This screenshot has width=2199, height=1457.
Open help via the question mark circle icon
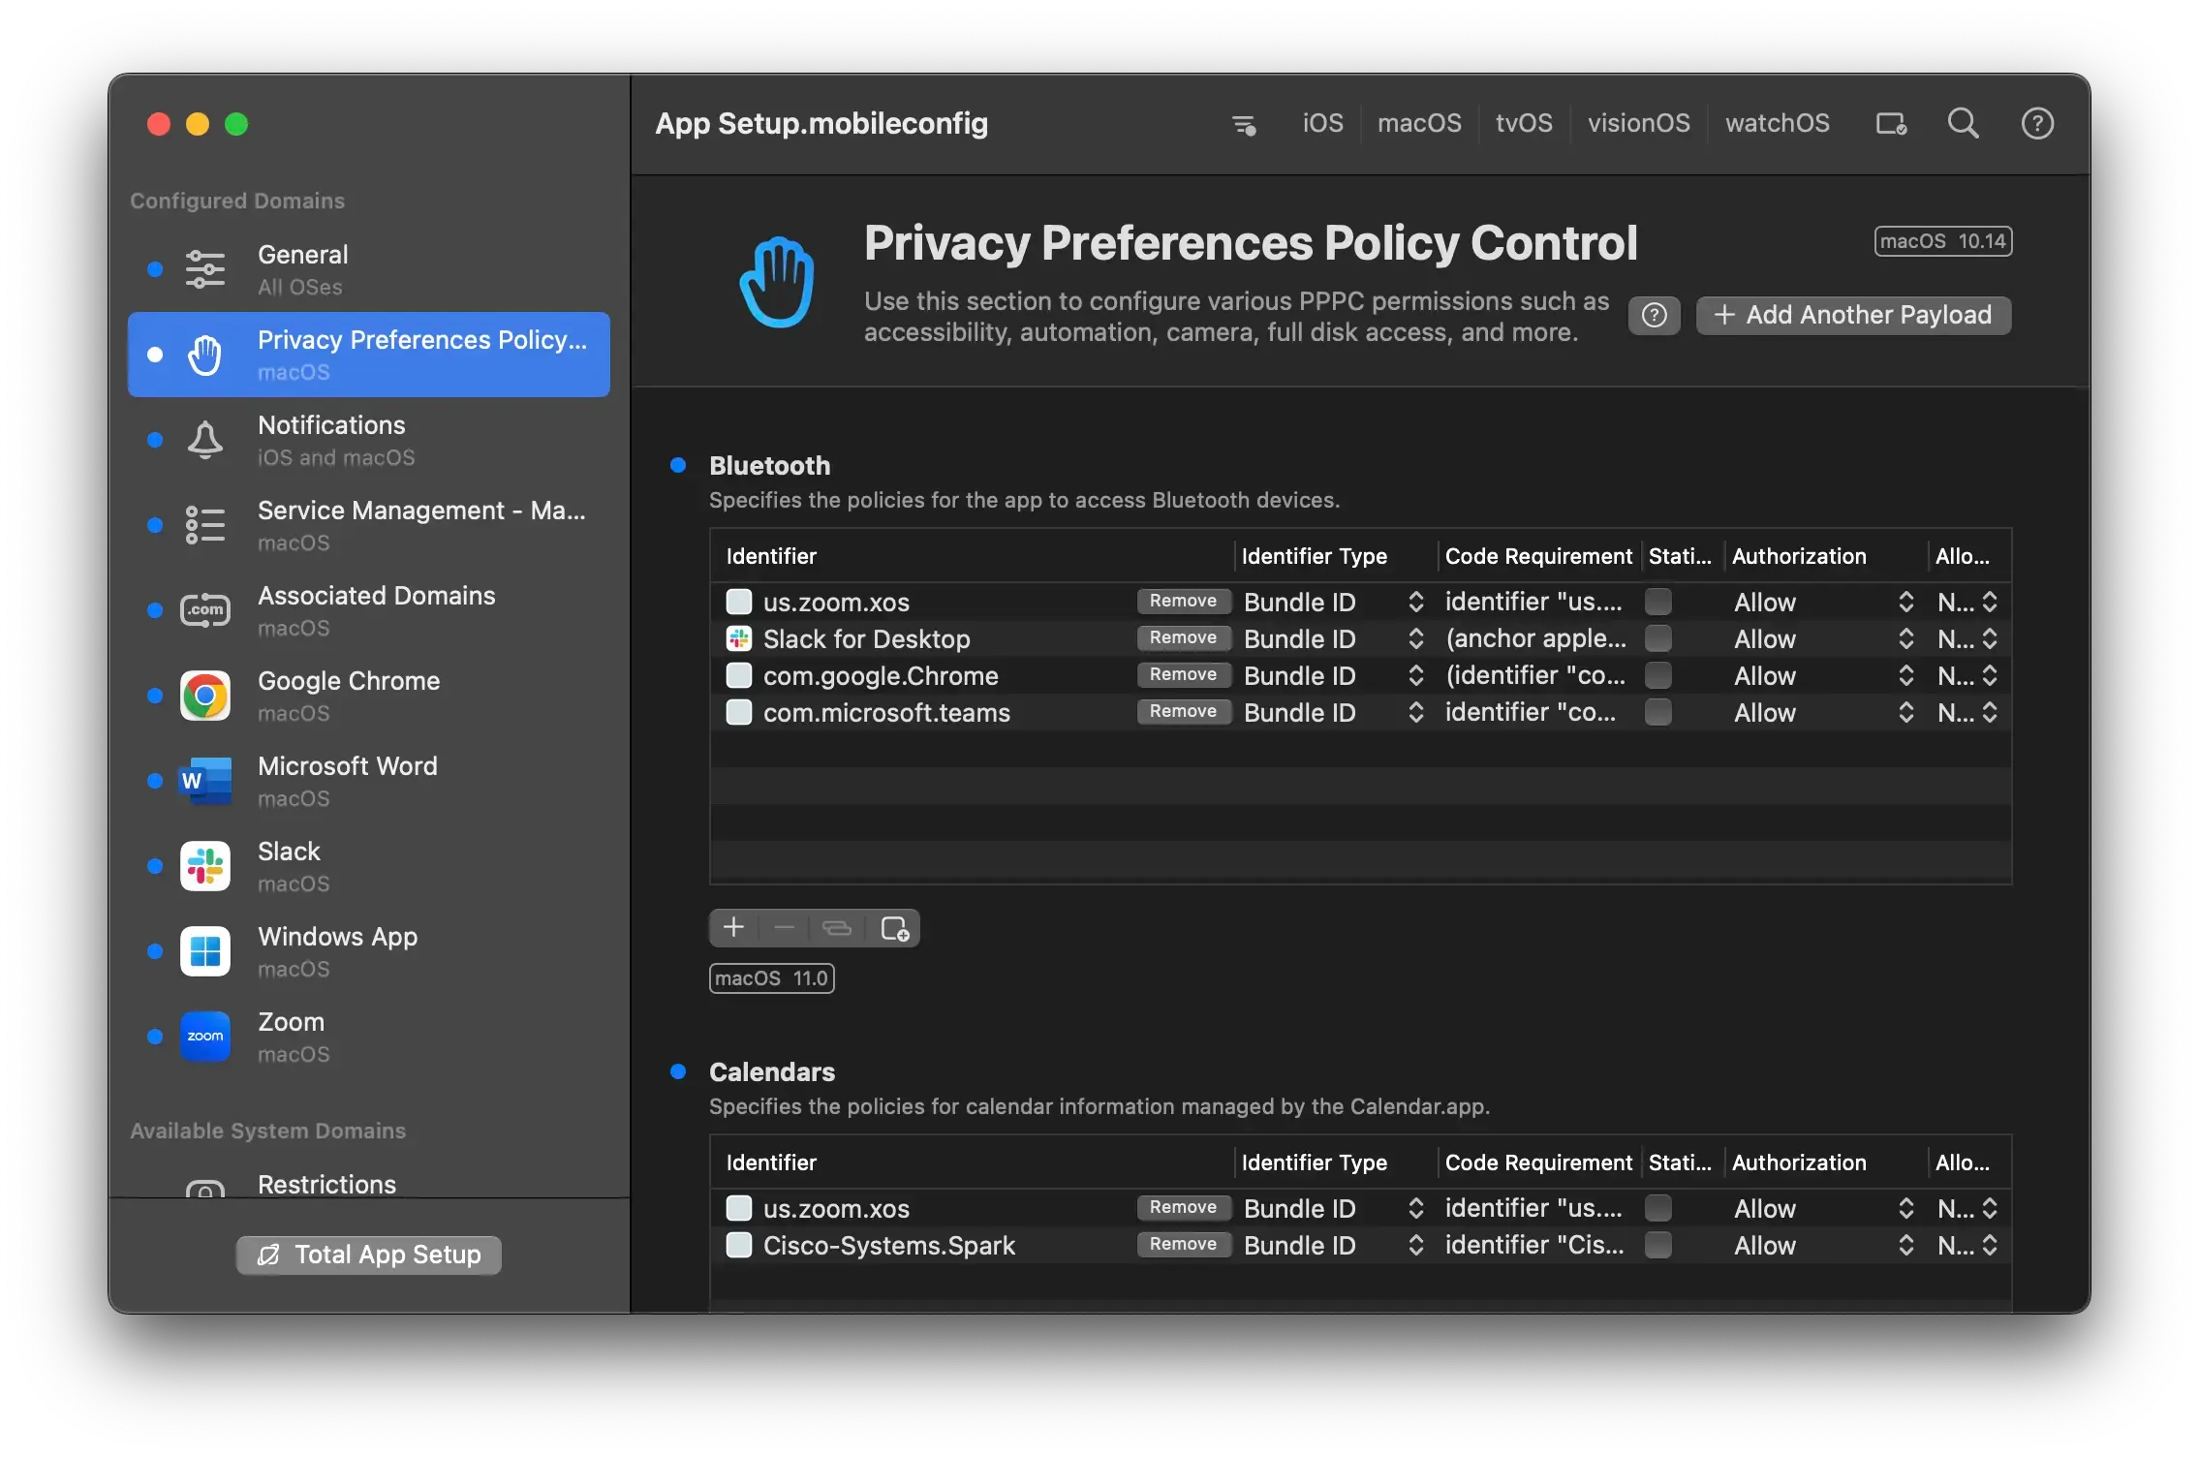2037,123
